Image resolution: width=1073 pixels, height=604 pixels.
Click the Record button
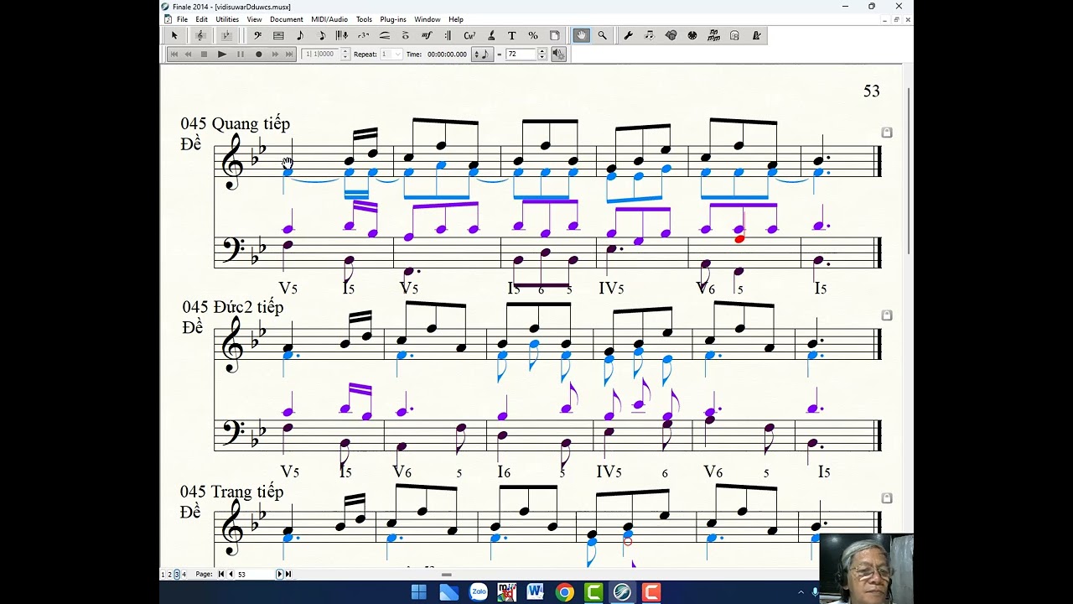258,54
